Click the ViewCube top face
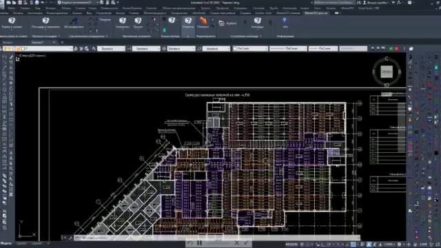Viewport: 441px width, 248px height. pos(387,72)
